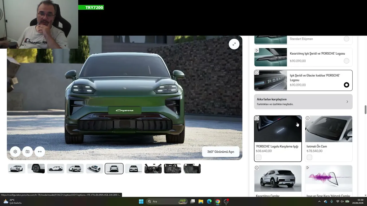Click the Isıtmalı Ön Cam windshield image
Screen dimensions: 367x206
coord(329,129)
